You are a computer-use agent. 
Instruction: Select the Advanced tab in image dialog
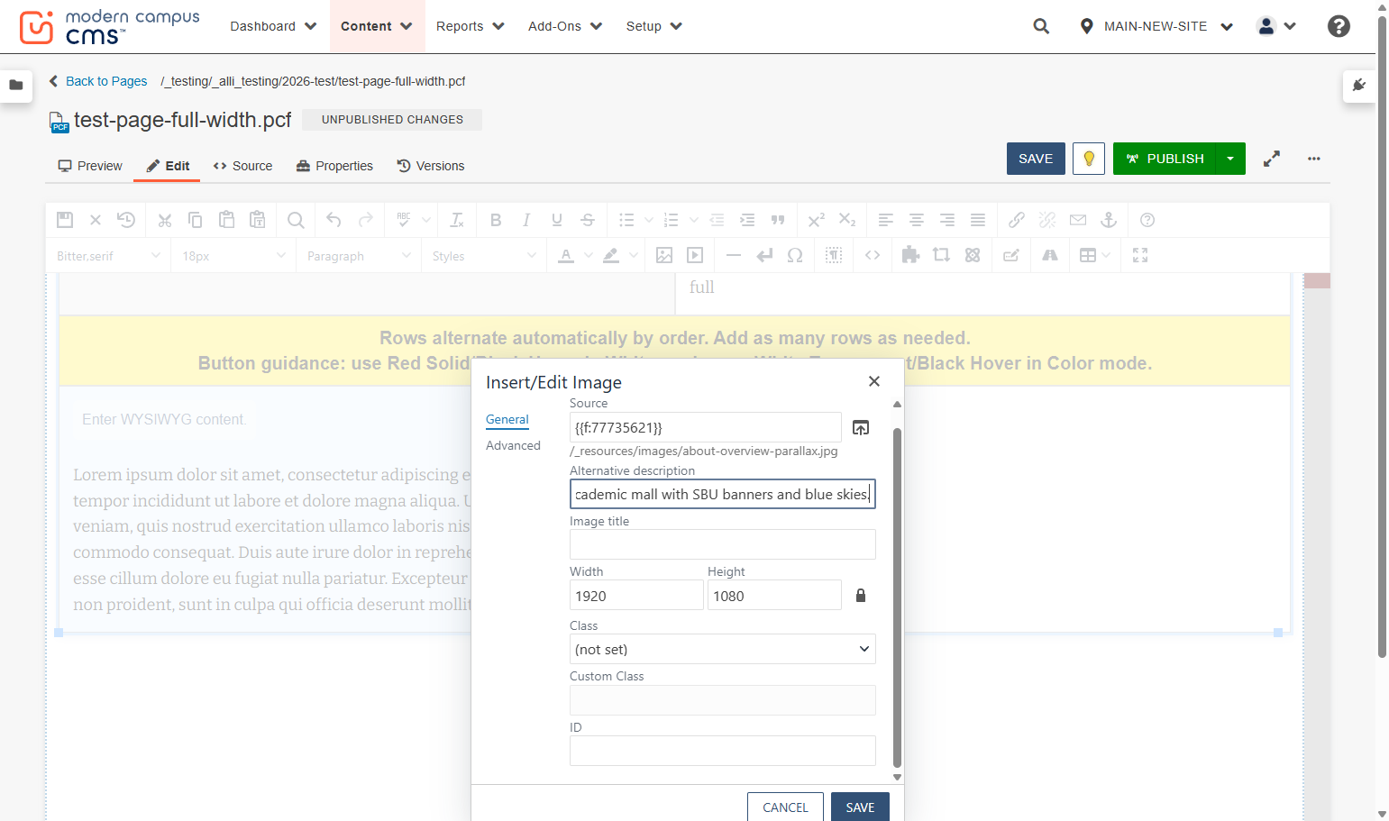click(x=513, y=445)
